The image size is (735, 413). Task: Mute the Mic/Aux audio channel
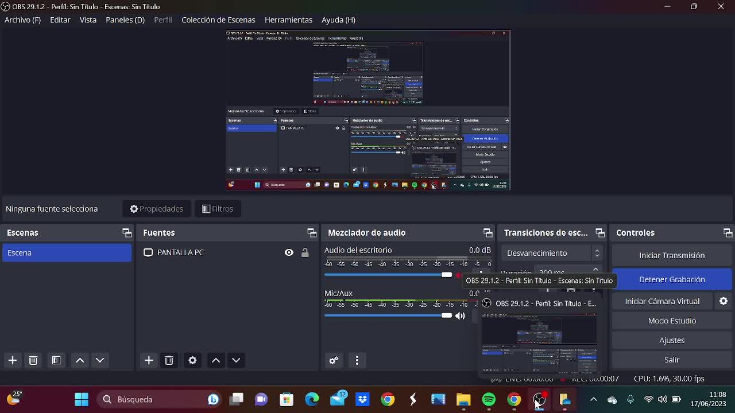[x=460, y=315]
